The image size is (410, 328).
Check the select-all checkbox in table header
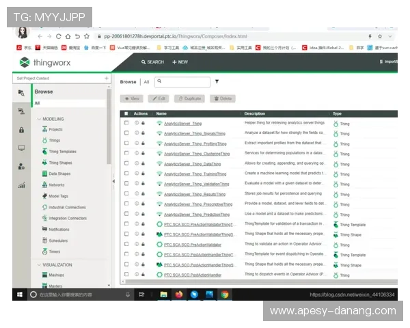click(126, 113)
